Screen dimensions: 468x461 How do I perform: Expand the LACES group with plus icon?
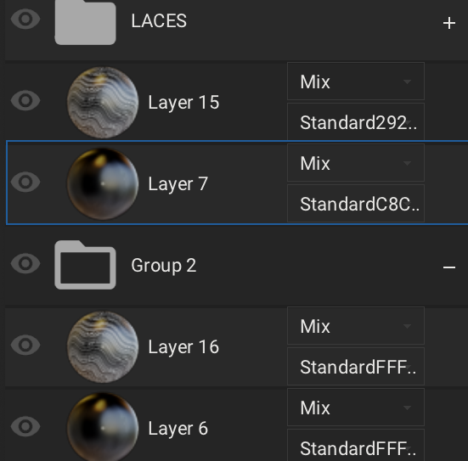[449, 23]
